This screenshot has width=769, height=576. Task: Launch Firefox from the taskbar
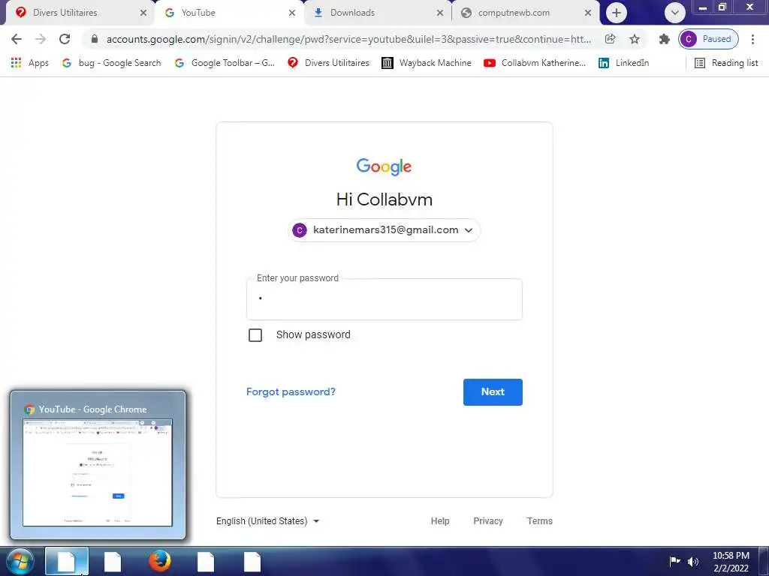coord(159,562)
